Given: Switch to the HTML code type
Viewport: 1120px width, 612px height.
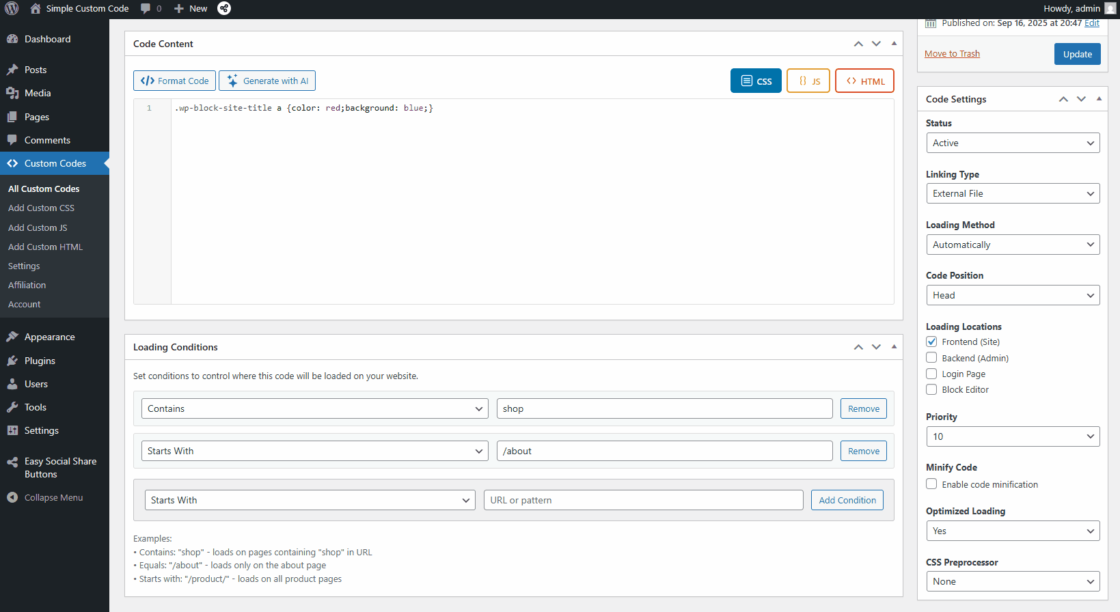Looking at the screenshot, I should coord(864,81).
